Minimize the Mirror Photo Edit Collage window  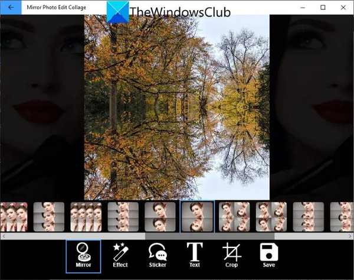(x=303, y=8)
